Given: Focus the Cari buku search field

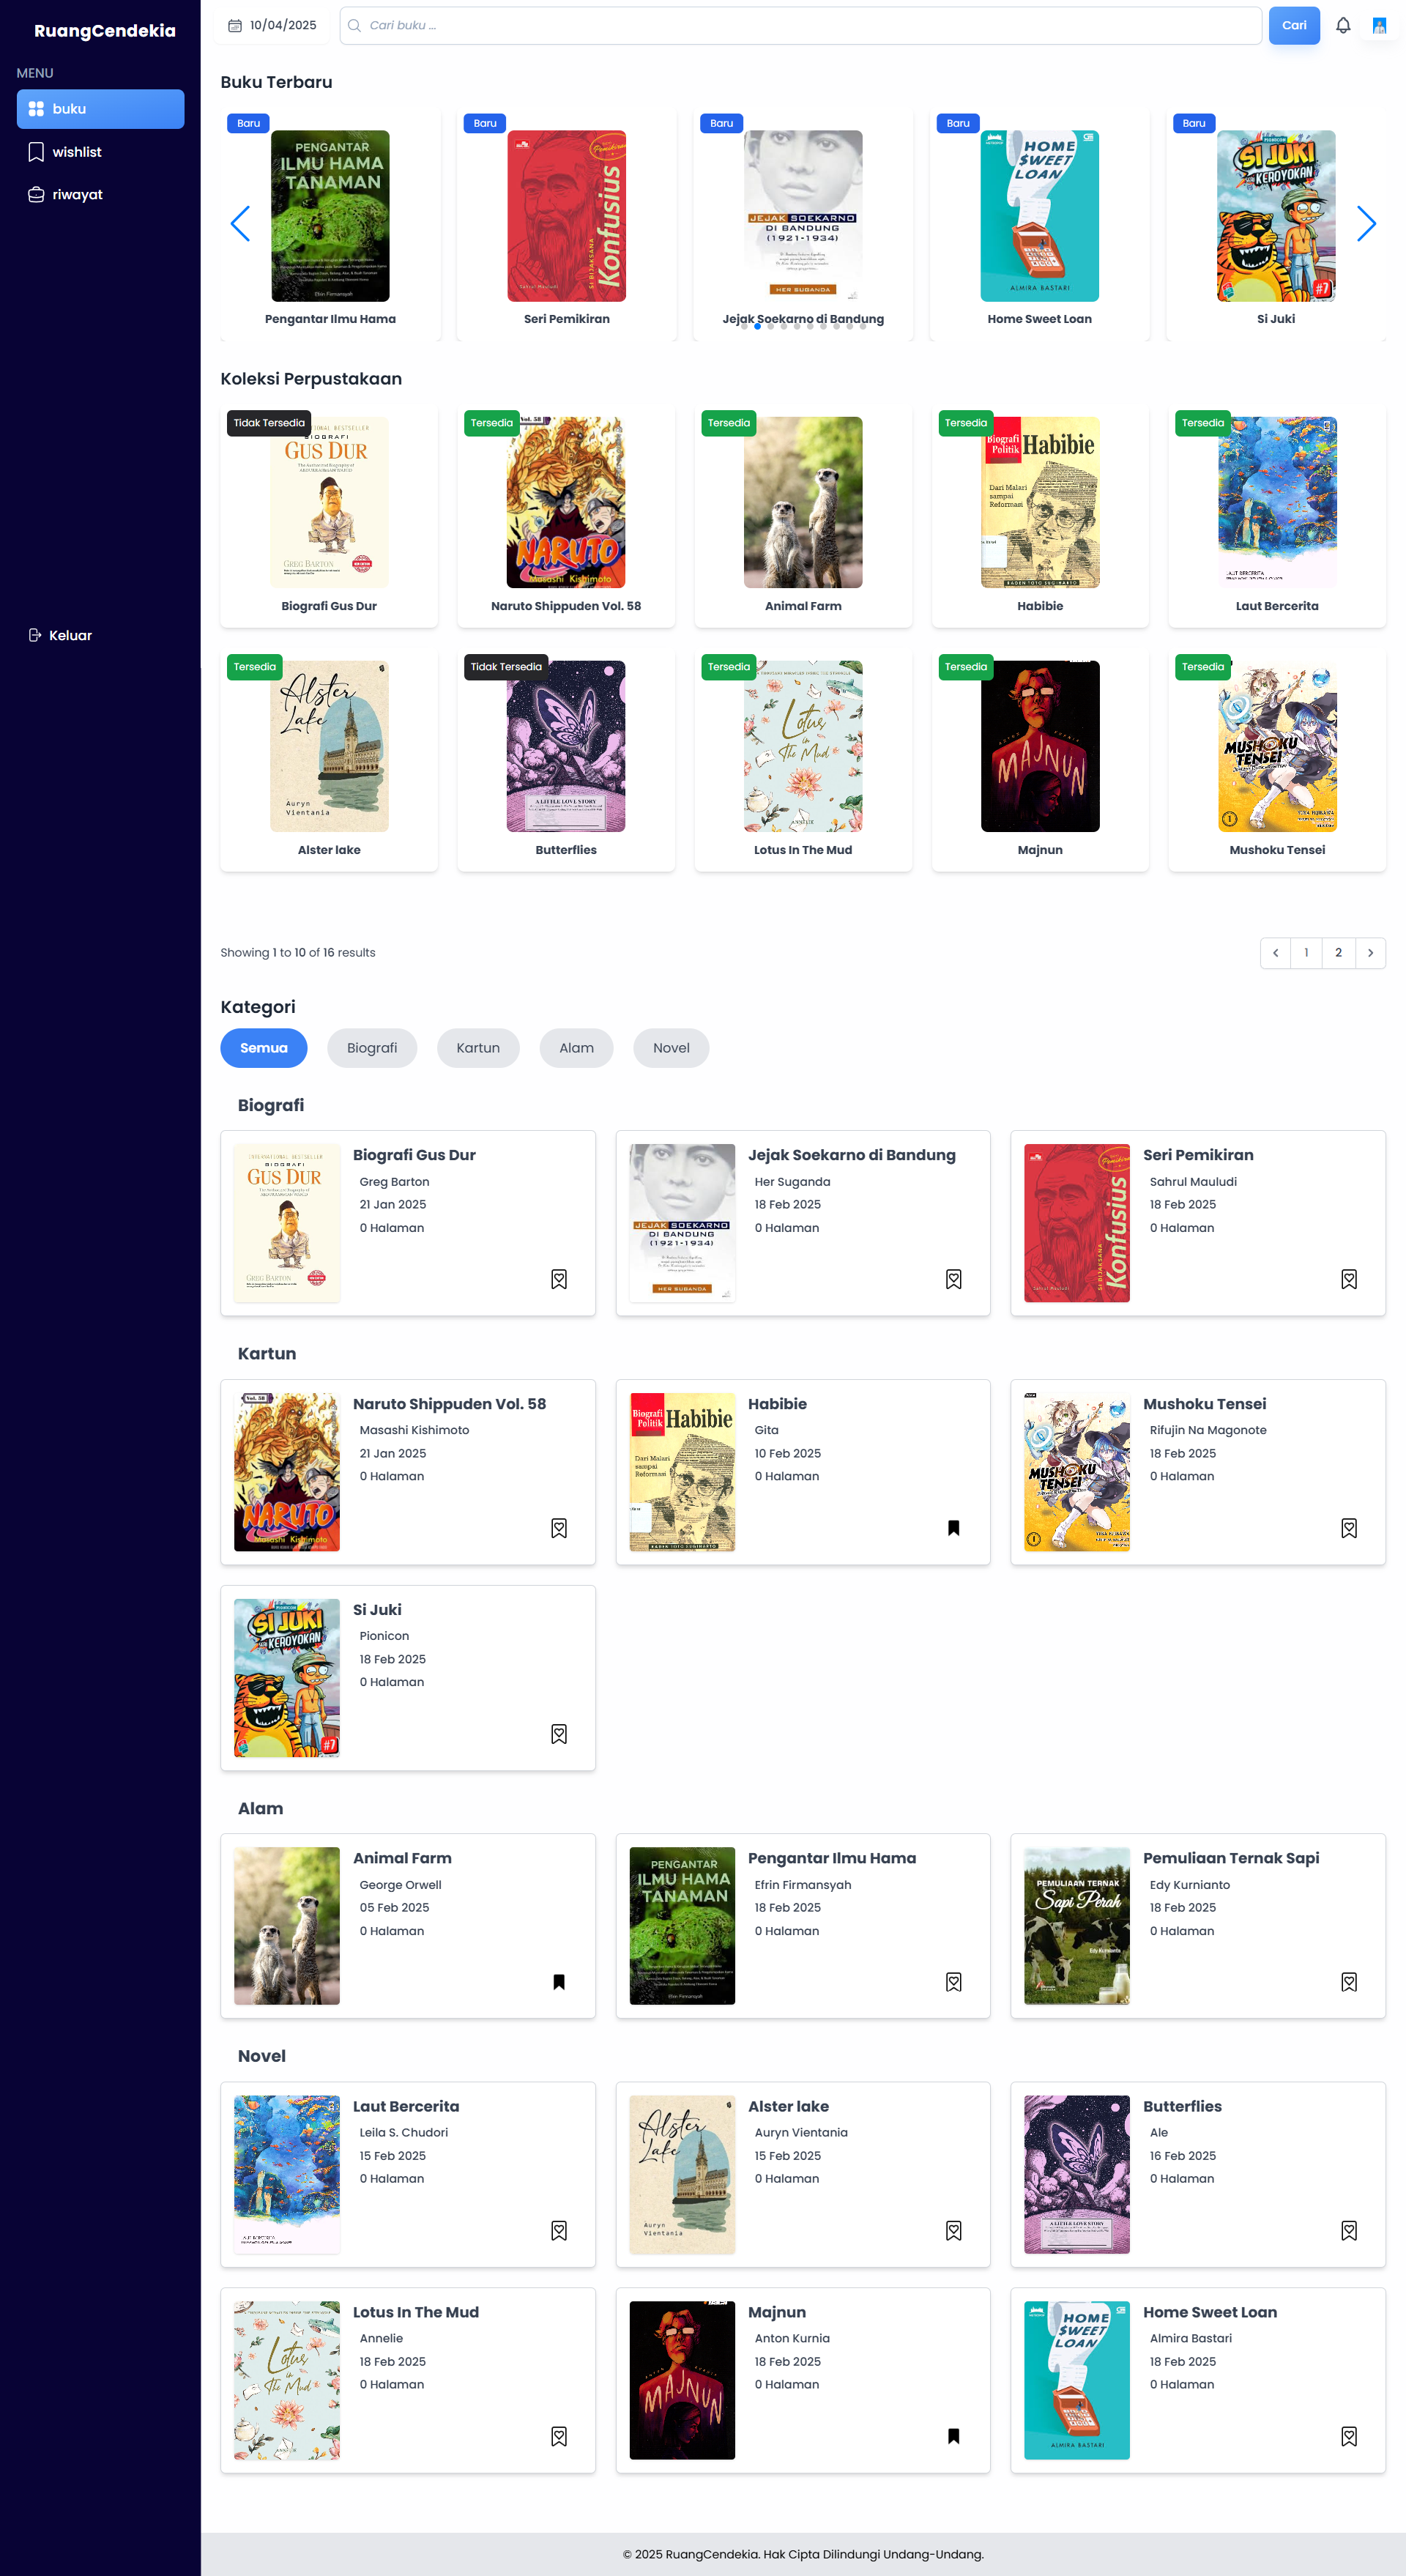Looking at the screenshot, I should point(800,26).
